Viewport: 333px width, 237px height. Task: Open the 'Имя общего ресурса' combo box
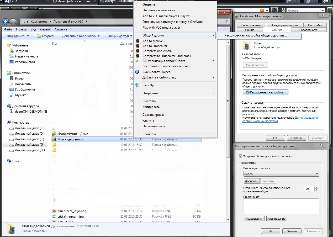[281, 174]
